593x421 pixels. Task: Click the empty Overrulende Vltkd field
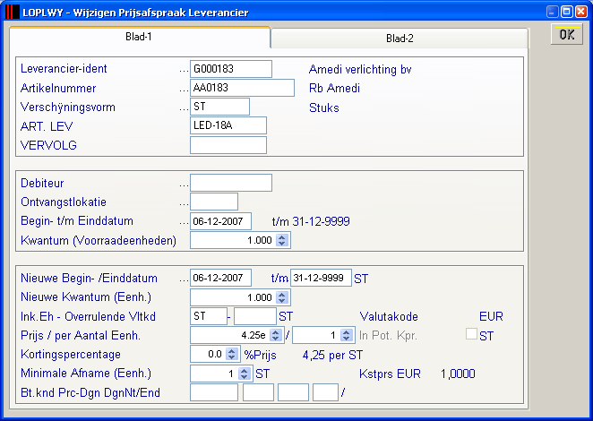point(255,316)
